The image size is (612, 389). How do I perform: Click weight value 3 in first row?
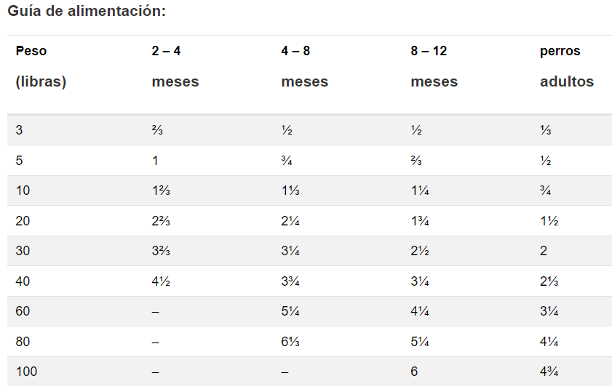[19, 130]
